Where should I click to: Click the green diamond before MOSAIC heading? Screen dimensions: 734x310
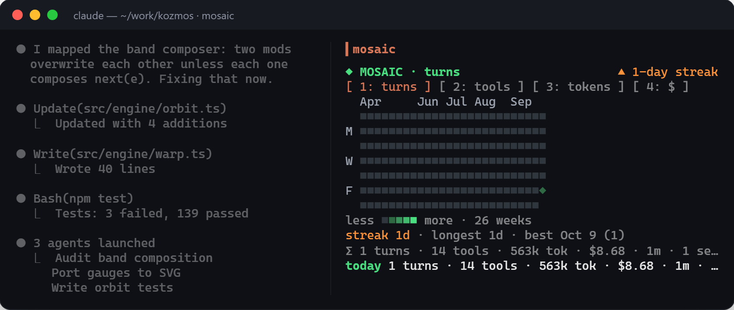[x=349, y=72]
